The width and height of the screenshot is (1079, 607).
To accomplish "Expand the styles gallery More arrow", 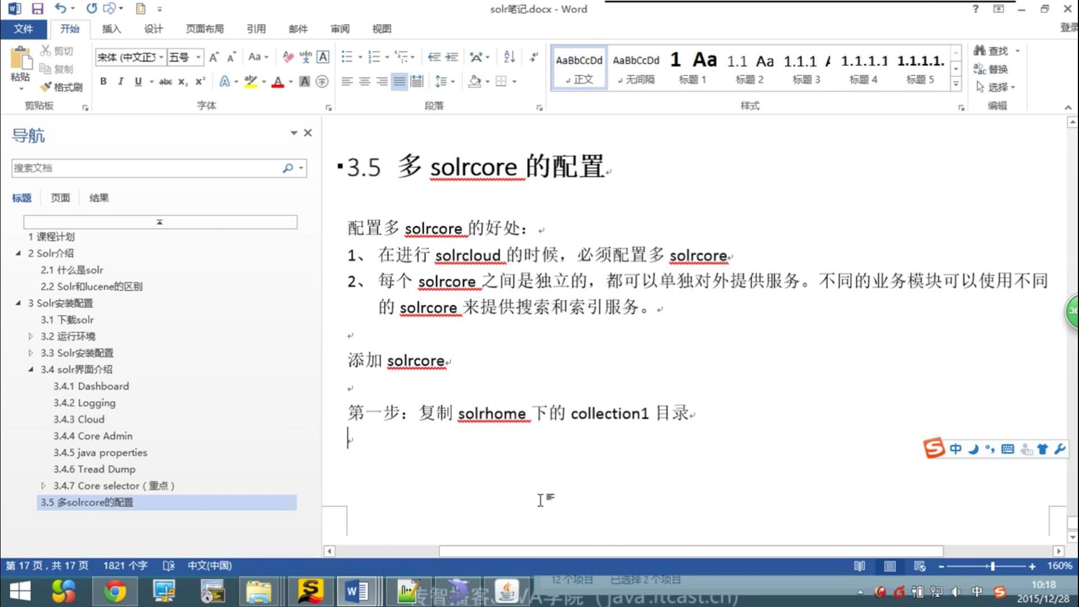I will point(956,84).
